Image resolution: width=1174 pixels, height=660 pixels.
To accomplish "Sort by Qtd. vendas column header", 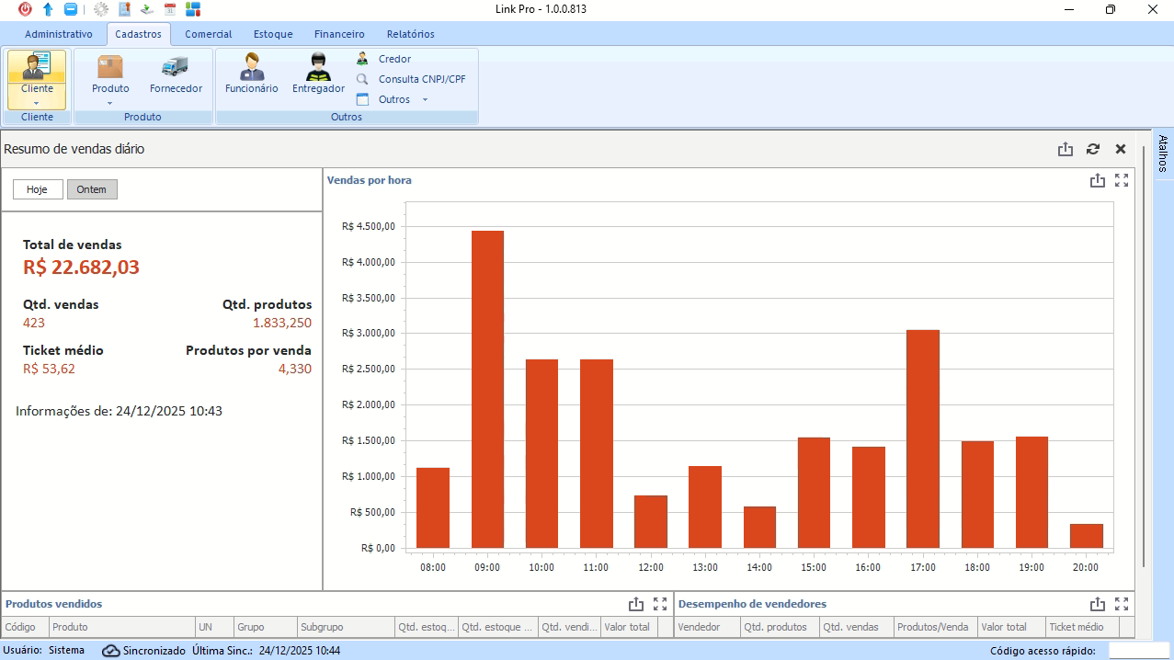I will click(857, 627).
